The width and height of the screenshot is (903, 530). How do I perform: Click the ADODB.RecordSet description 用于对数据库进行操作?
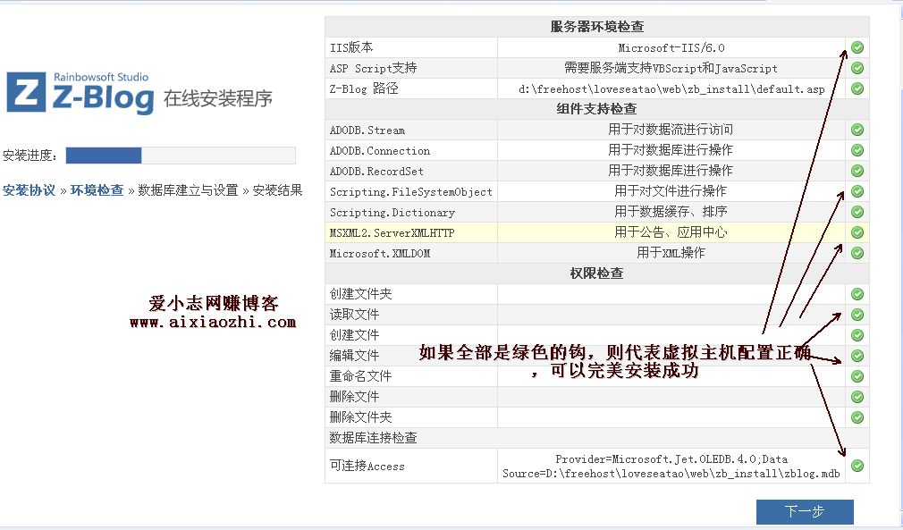pos(671,171)
